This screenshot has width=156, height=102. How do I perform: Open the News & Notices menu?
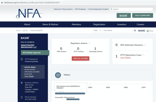click(x=50, y=24)
